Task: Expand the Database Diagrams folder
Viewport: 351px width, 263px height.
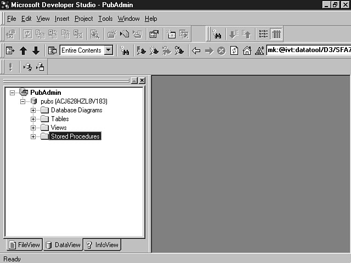Action: (33, 110)
